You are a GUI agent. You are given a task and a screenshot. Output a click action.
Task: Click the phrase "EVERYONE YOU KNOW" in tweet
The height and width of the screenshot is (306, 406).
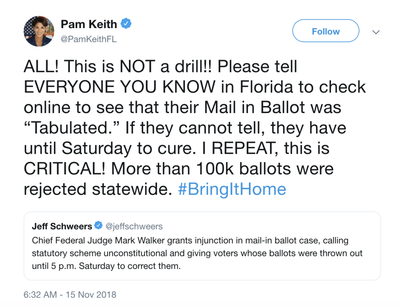click(120, 87)
